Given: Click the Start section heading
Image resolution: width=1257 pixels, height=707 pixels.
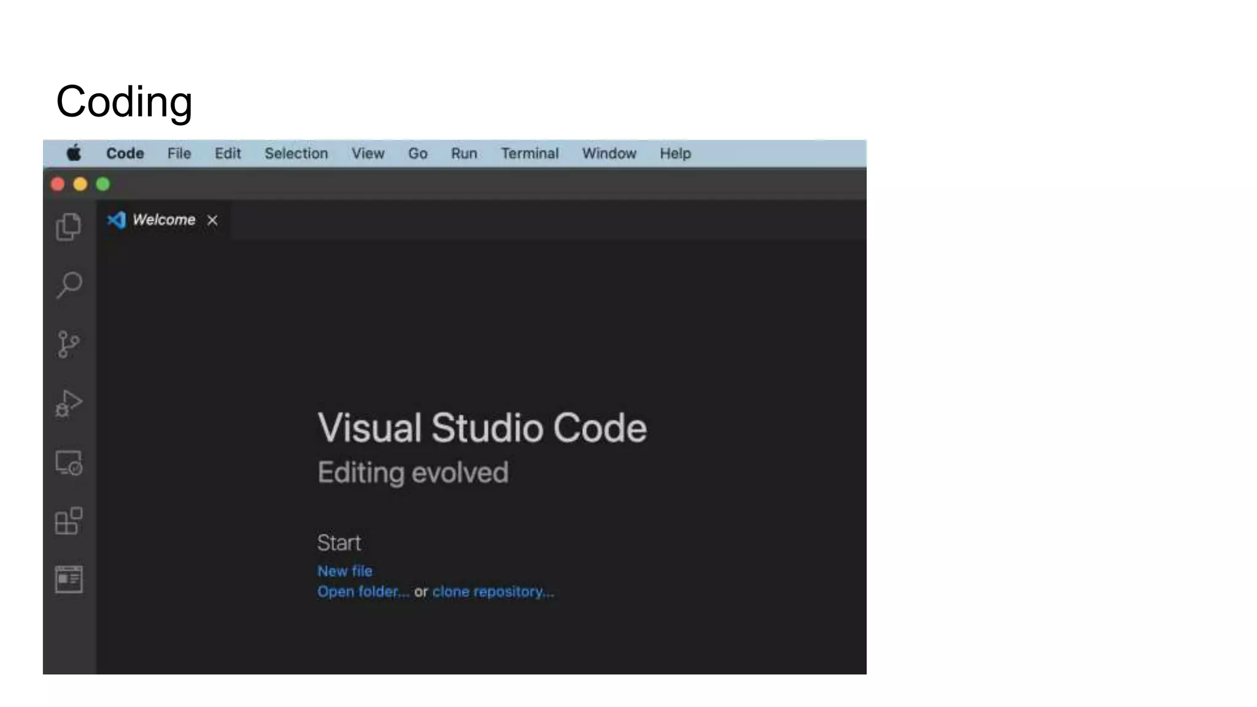Looking at the screenshot, I should (339, 543).
